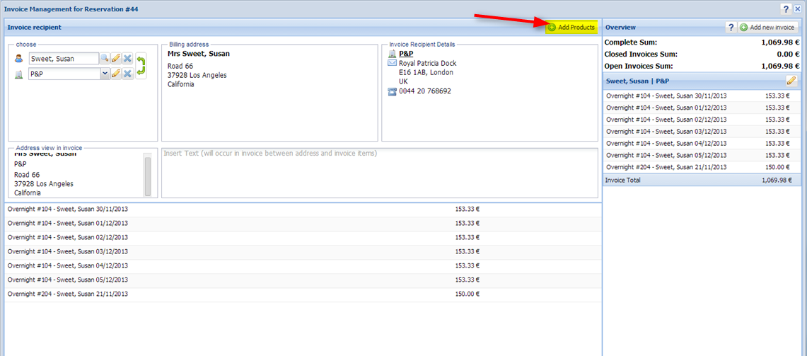Search guest with magnifier icon

tap(104, 59)
